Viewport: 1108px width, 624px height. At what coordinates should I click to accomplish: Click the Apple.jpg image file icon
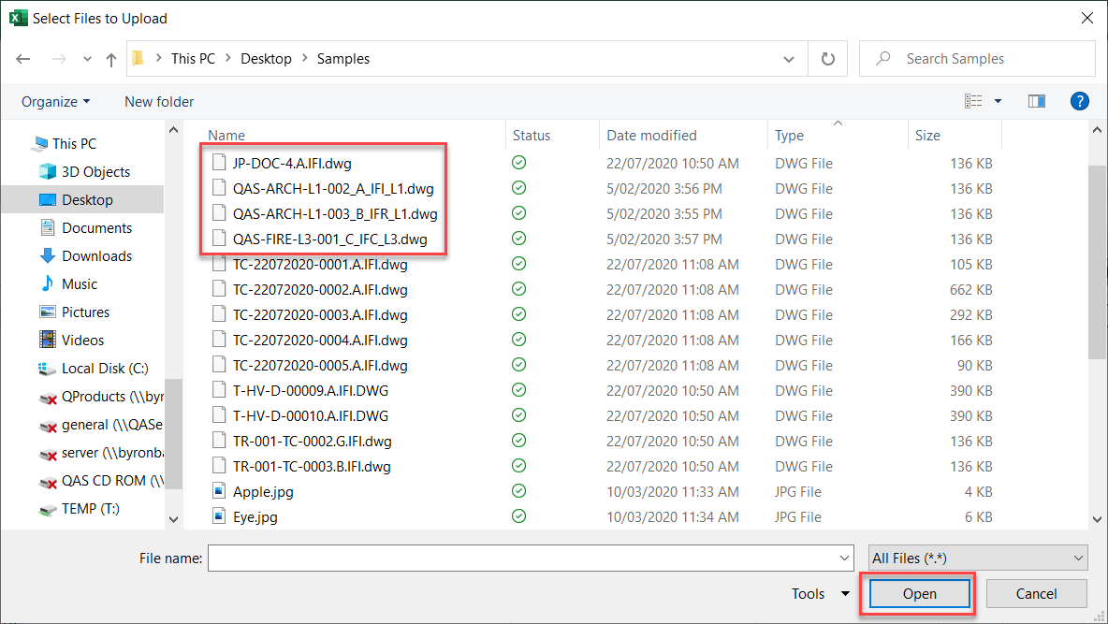219,491
